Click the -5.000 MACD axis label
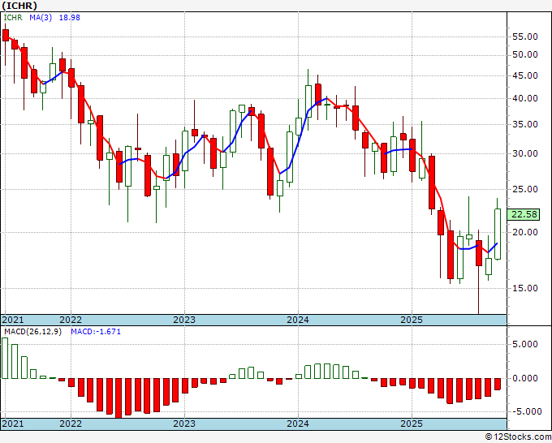The image size is (552, 443). [523, 411]
